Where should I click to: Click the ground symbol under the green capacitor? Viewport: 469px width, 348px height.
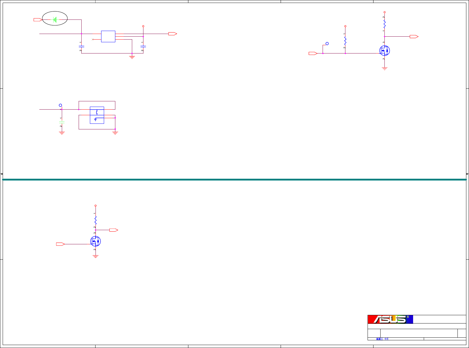click(x=62, y=133)
